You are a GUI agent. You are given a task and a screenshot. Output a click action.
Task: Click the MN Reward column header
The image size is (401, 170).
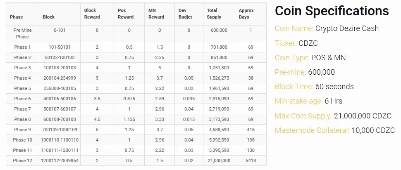(x=156, y=14)
